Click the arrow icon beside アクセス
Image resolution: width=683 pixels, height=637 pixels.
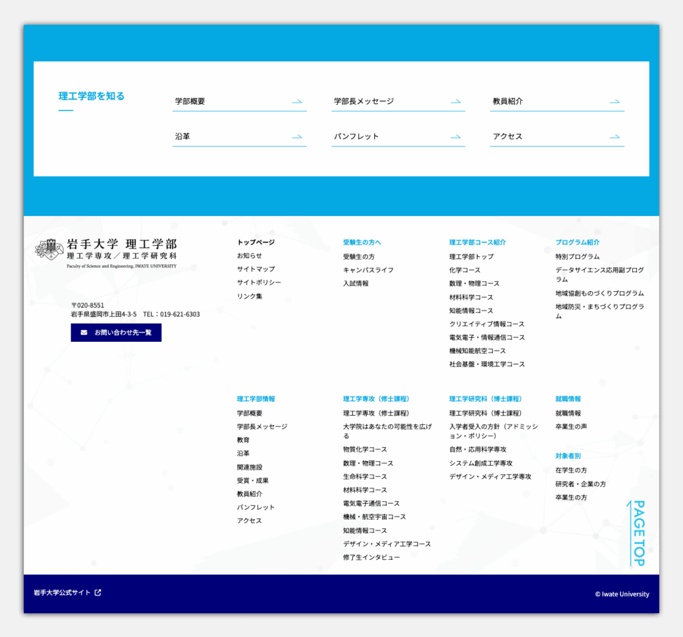[614, 137]
